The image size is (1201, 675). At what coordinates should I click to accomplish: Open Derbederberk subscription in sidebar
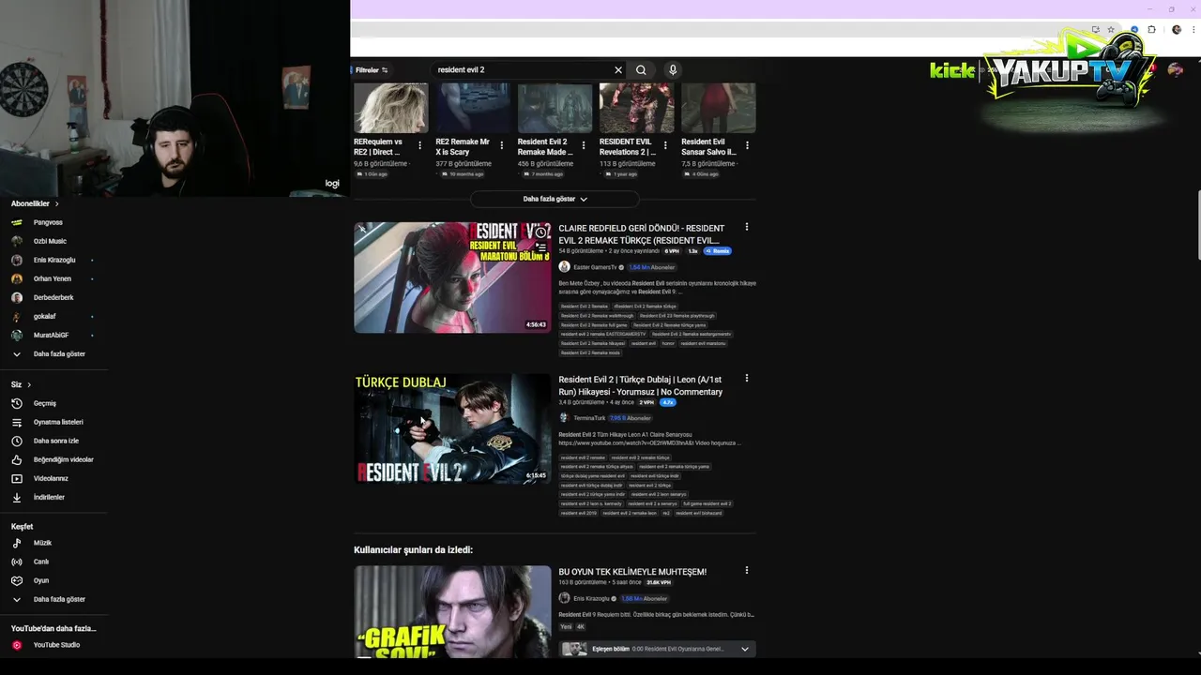tap(53, 297)
